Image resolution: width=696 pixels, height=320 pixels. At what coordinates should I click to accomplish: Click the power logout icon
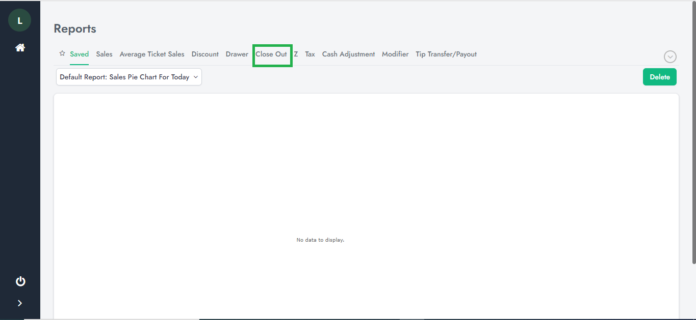20,281
